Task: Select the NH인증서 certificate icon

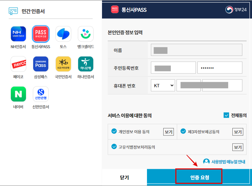Action: pos(18,34)
